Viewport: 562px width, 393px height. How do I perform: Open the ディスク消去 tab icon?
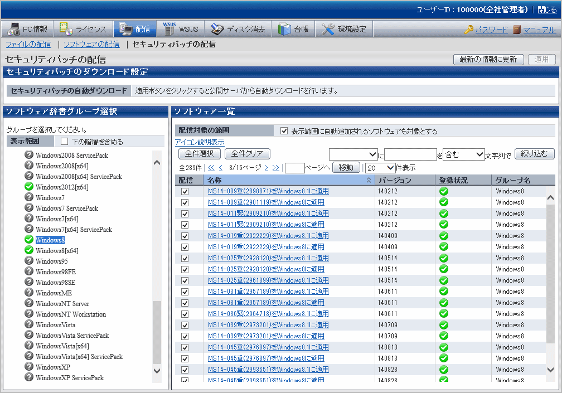(x=217, y=29)
